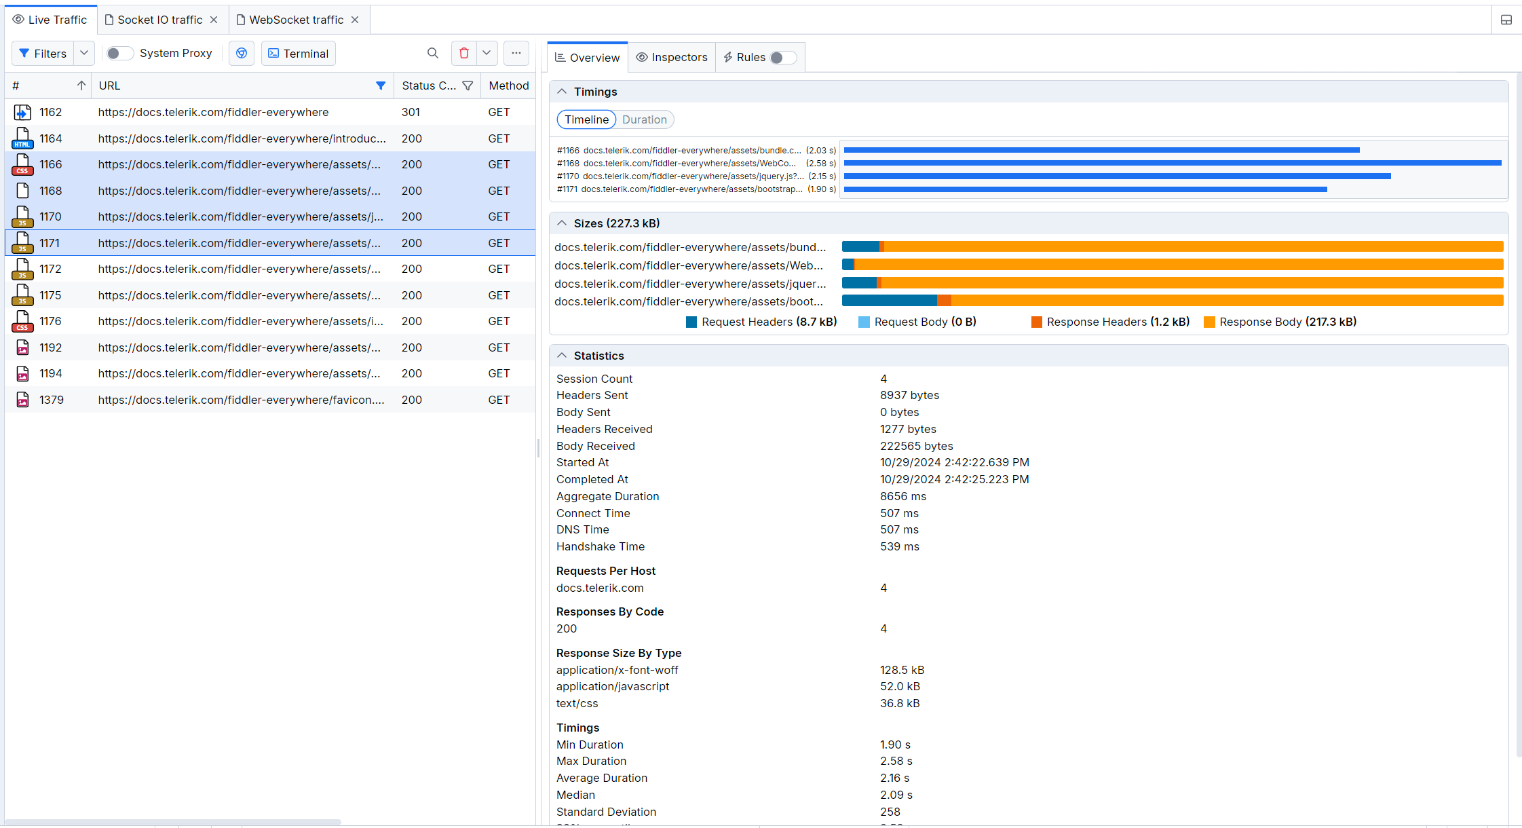
Task: Switch timings view to Duration
Action: (644, 119)
